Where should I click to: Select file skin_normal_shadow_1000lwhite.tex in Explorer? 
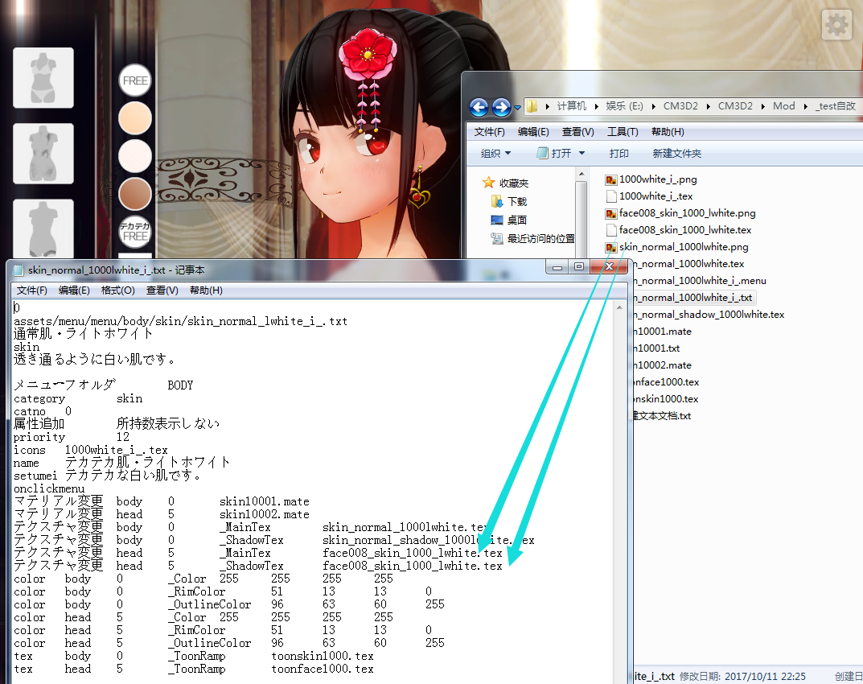[x=709, y=315]
